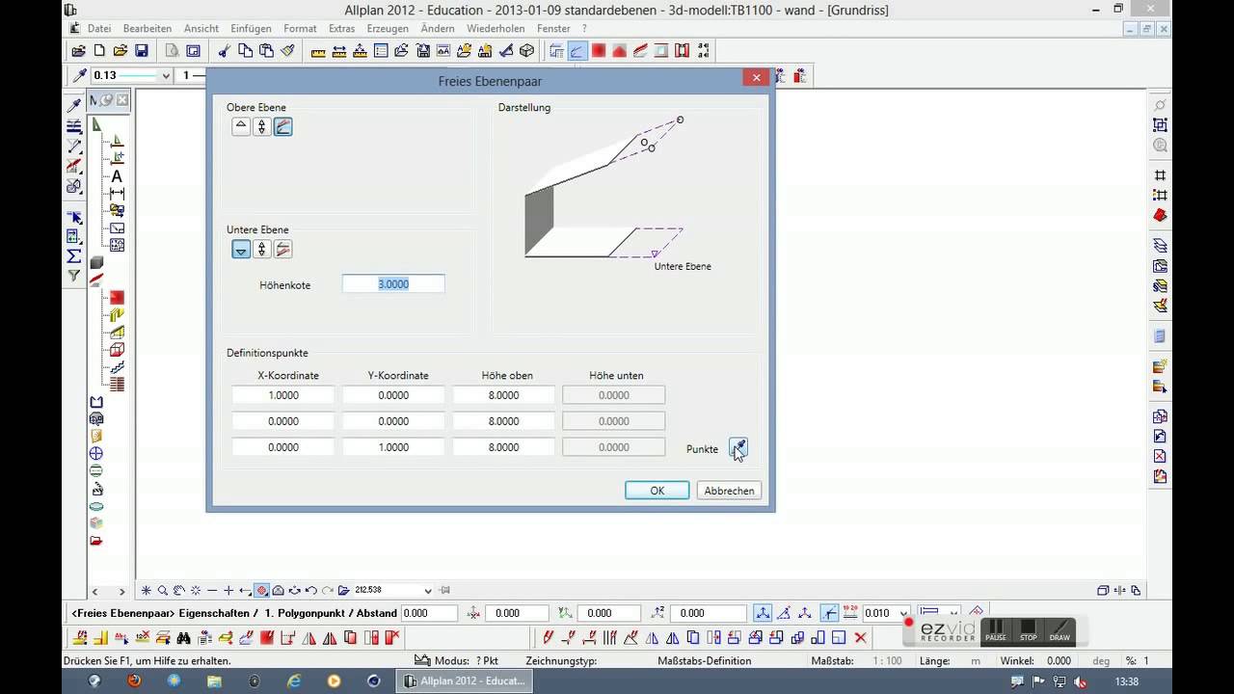1234x694 pixels.
Task: Open the Fenster menu
Action: tap(553, 29)
